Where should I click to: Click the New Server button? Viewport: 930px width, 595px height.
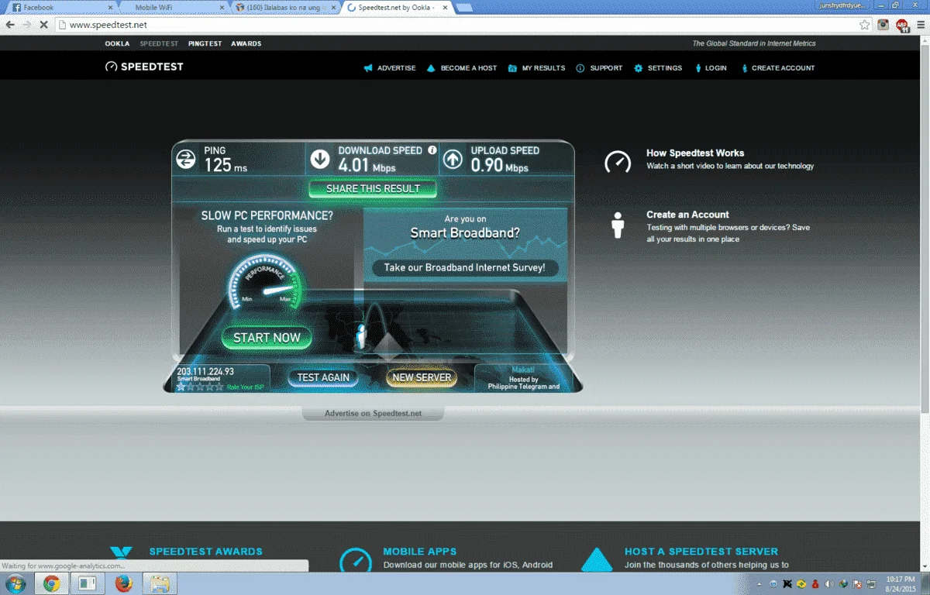[422, 377]
